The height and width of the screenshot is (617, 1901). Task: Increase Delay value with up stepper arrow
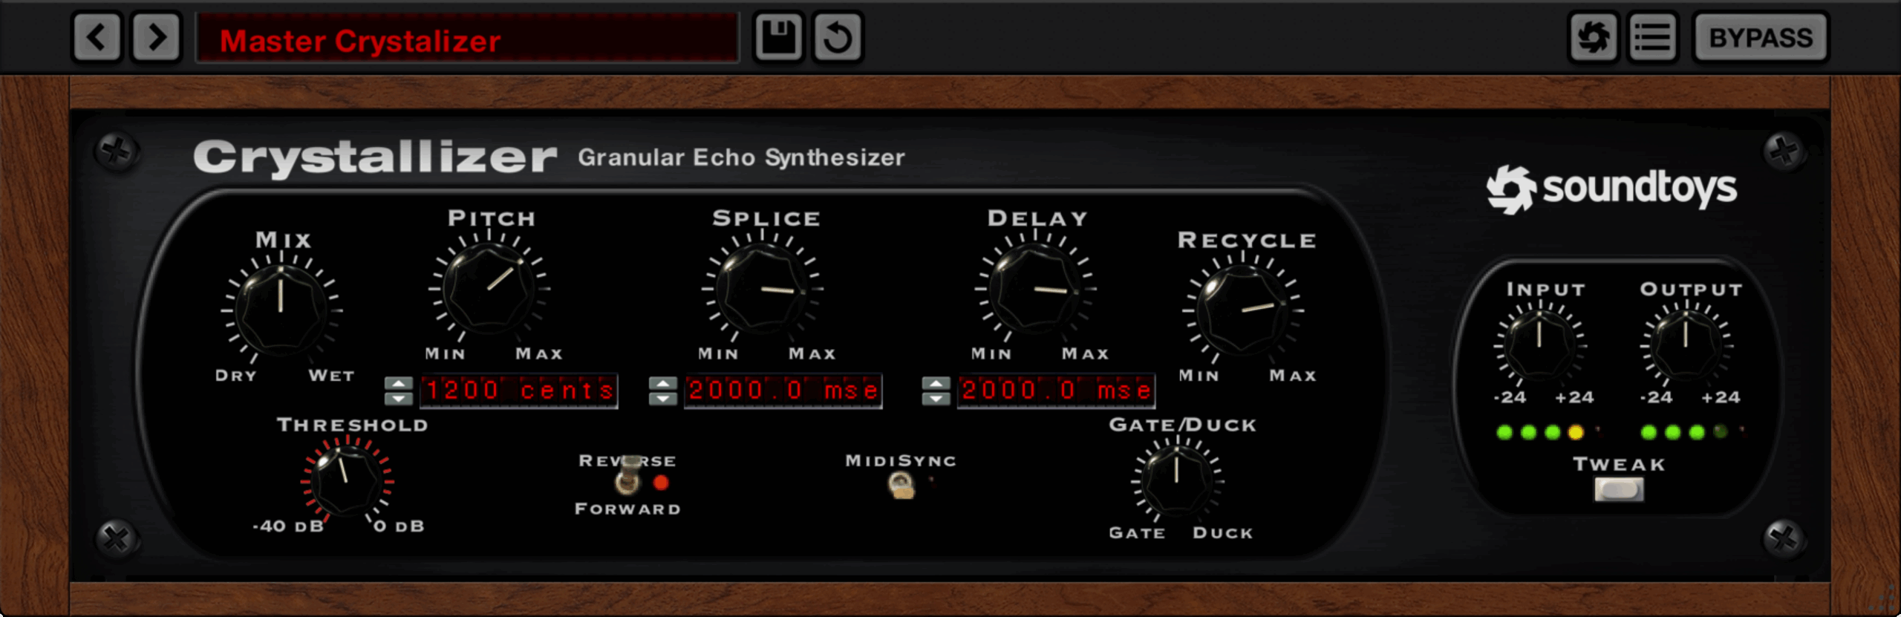[x=936, y=383]
